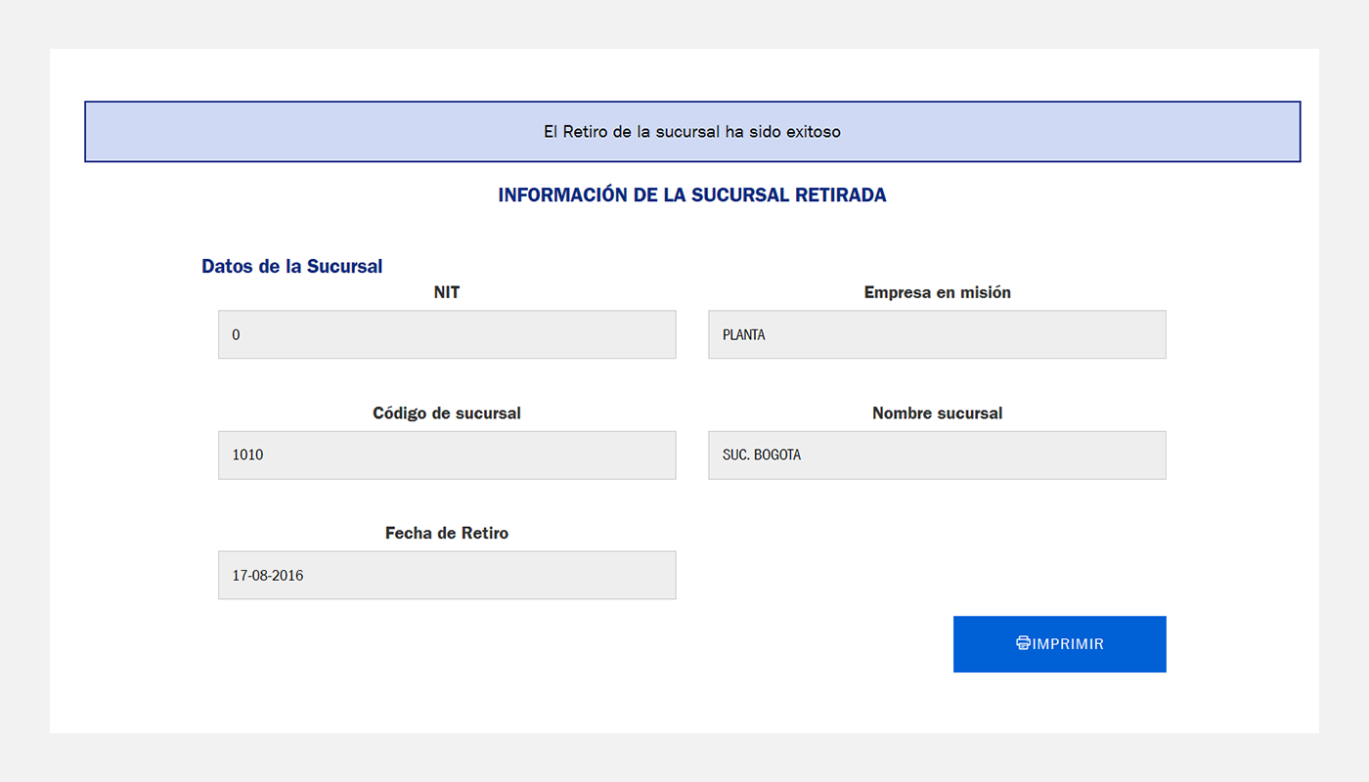
Task: Click the printer icon on Imprimir button
Action: tap(1023, 643)
